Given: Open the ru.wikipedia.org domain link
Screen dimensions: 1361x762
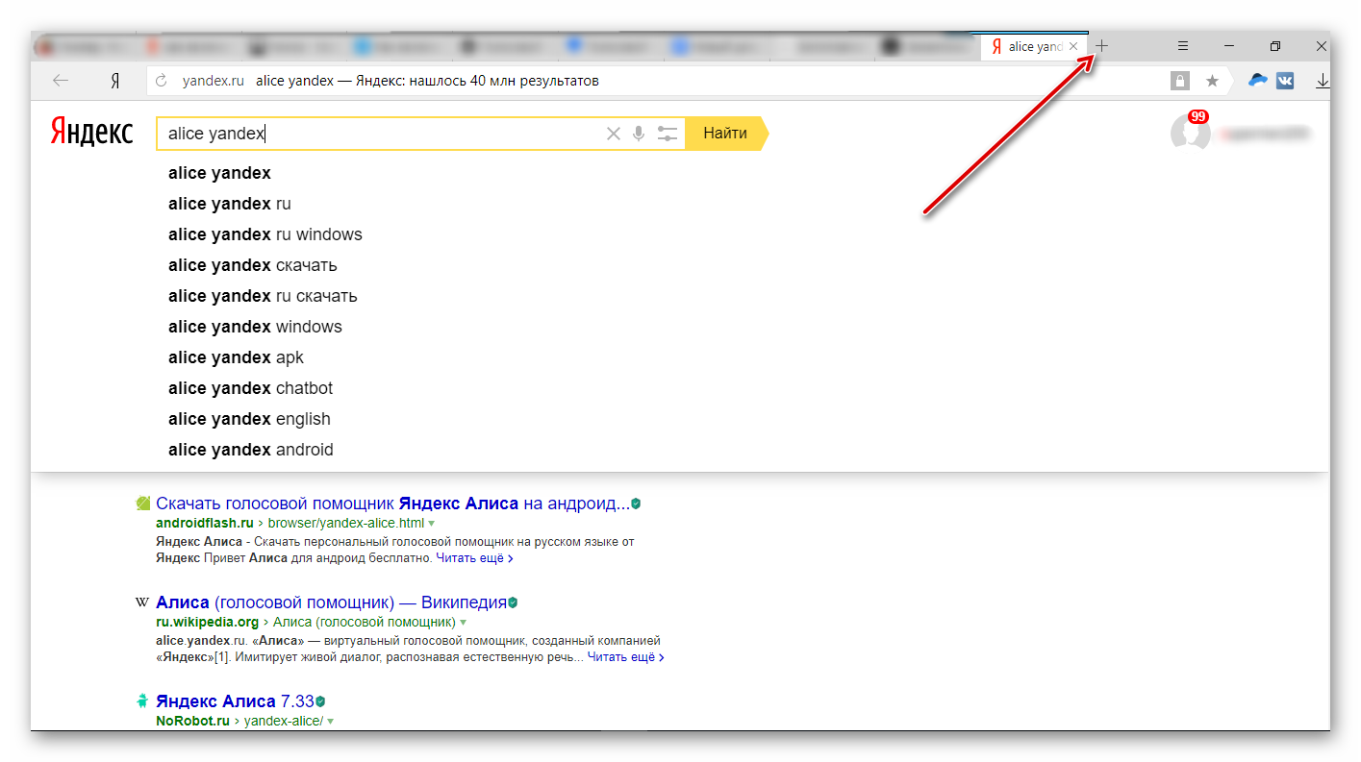Looking at the screenshot, I should pos(207,623).
